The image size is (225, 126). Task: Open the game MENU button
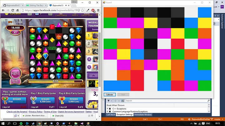click(x=15, y=81)
